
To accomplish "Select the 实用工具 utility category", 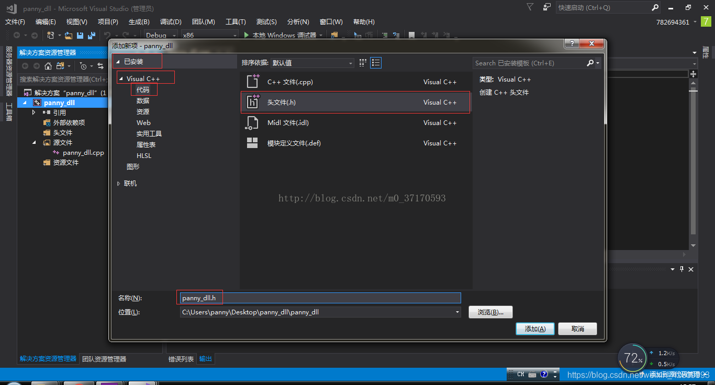I will 149,133.
